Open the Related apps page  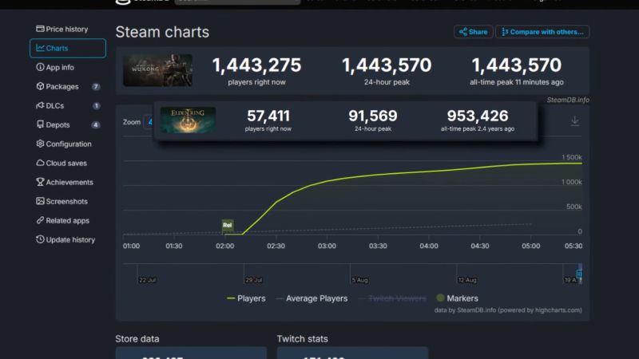63,220
